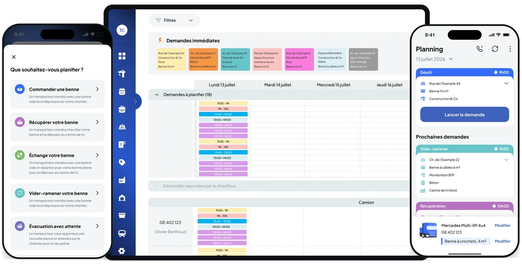
Task: Open the truck vehicle icon in sidebar
Action: 122,233
